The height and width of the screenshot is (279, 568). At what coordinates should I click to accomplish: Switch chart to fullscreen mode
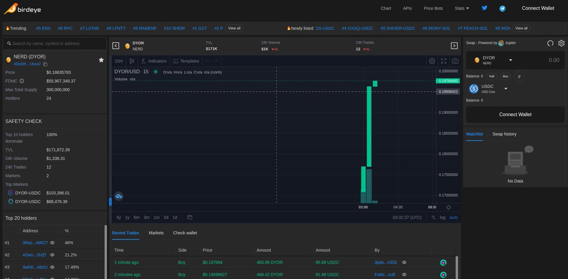(444, 61)
